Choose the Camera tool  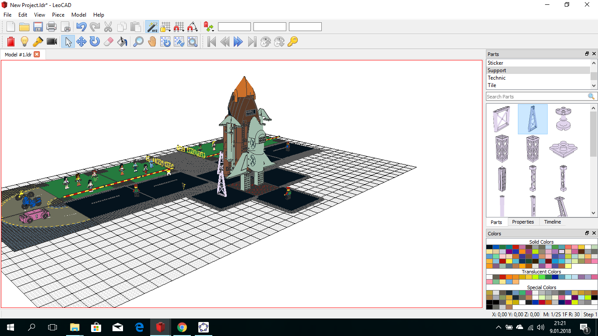click(x=52, y=42)
